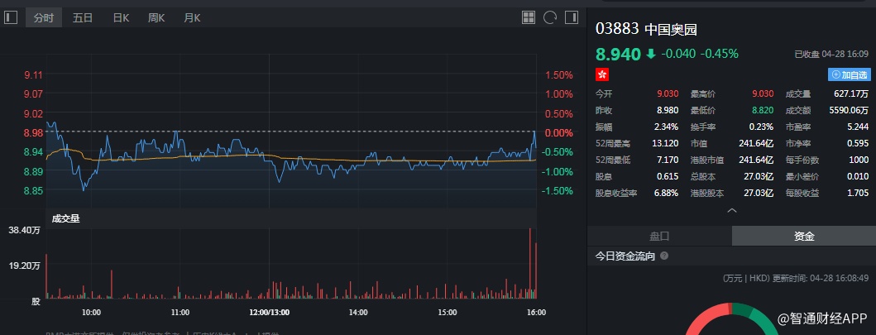This screenshot has height=335, width=876.
Task: Toggle the right quote panel icon
Action: (x=571, y=17)
